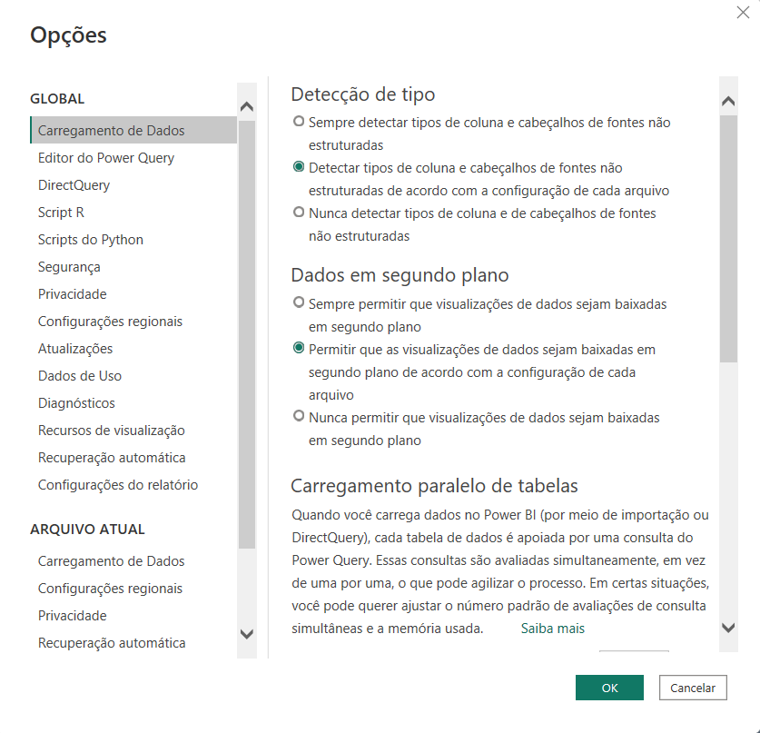The image size is (760, 733).
Task: Open Configurações regionais under ARQUIVO ATUAL
Action: [x=110, y=588]
